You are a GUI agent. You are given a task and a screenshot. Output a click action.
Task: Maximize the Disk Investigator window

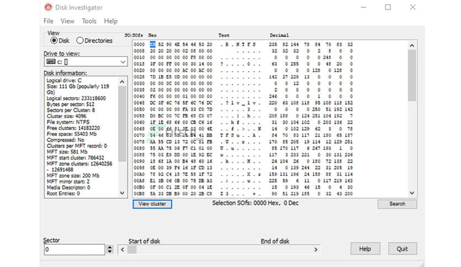pyautogui.click(x=388, y=7)
